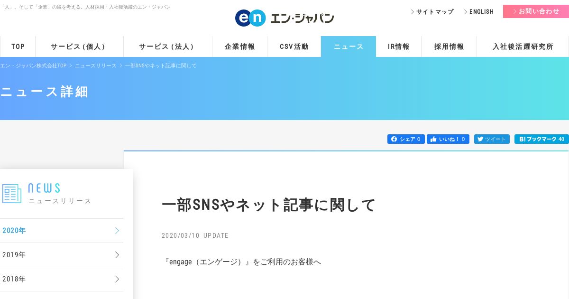Click the ニュース詳細 page heading
This screenshot has height=299, width=569.
[x=44, y=92]
